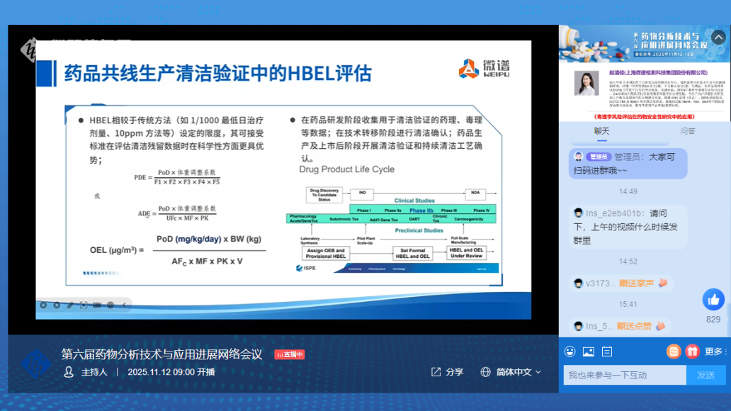Collapse the slide toolbar with chevron
731x411 pixels.
125,305
